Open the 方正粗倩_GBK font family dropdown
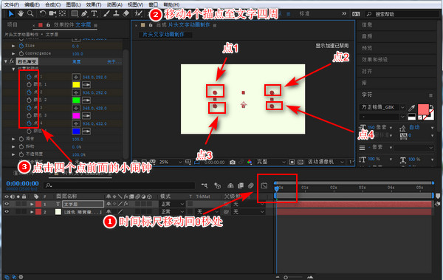This screenshot has width=443, height=280. coord(382,107)
